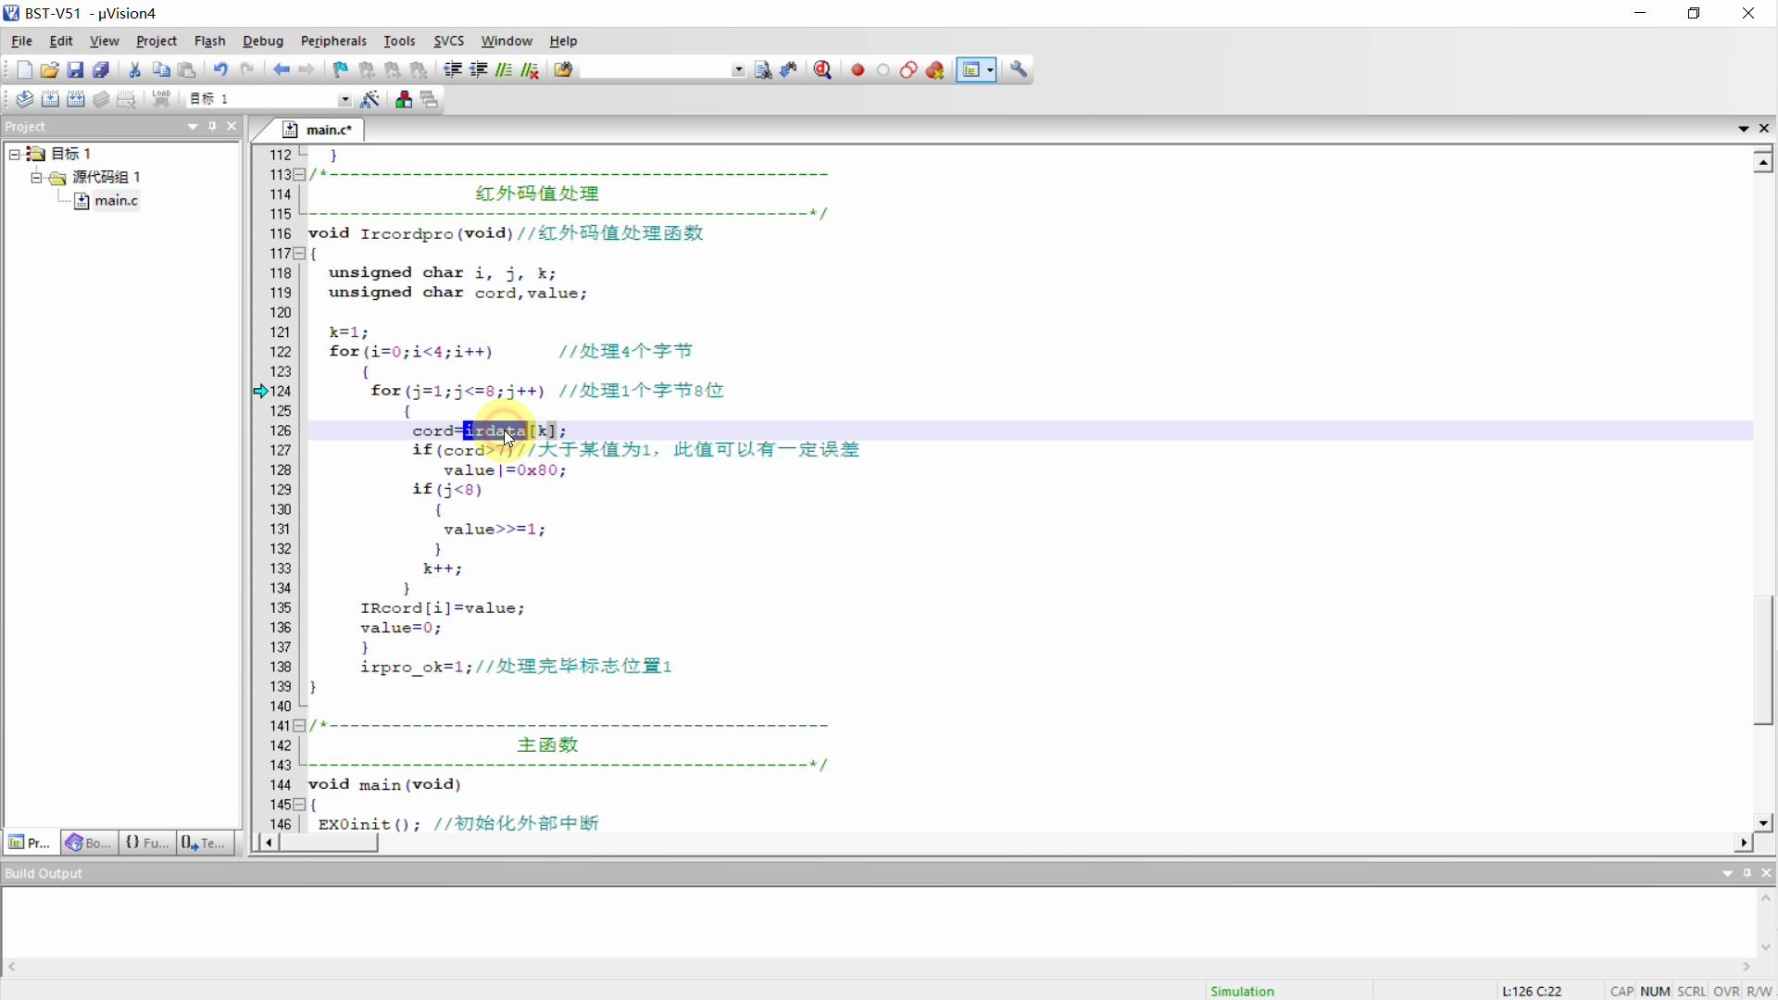Image resolution: width=1778 pixels, height=1000 pixels.
Task: Open the SVCS menu
Action: (449, 42)
